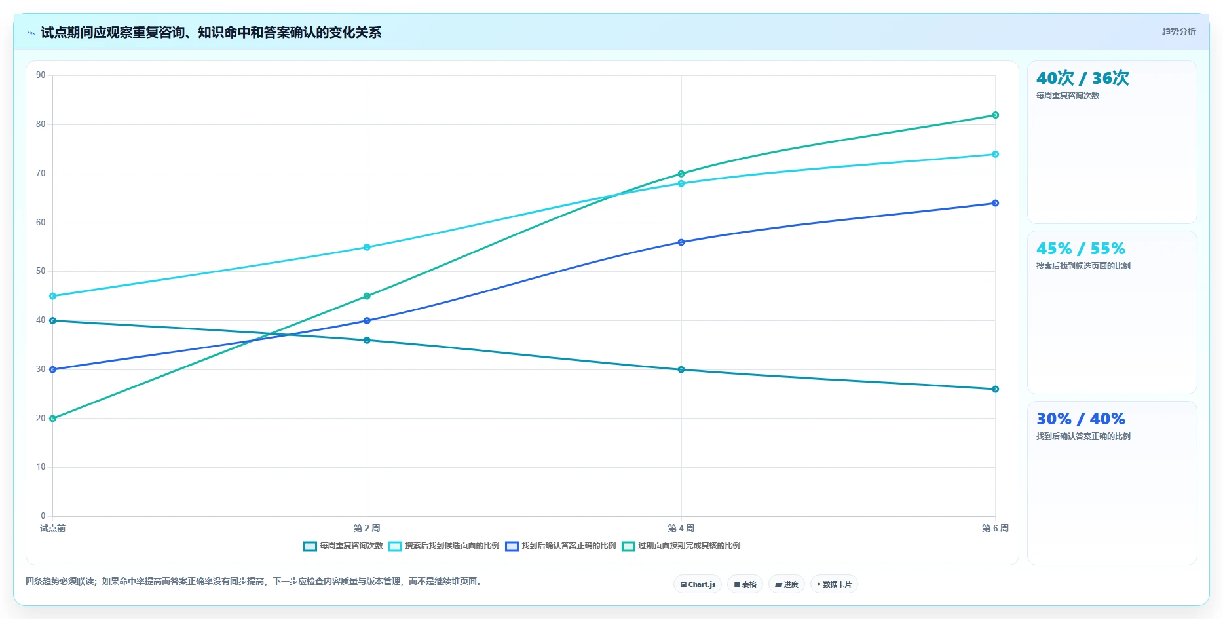The width and height of the screenshot is (1223, 619).
Task: Click the 每周重复咨询次数 card caption
Action: point(1068,96)
